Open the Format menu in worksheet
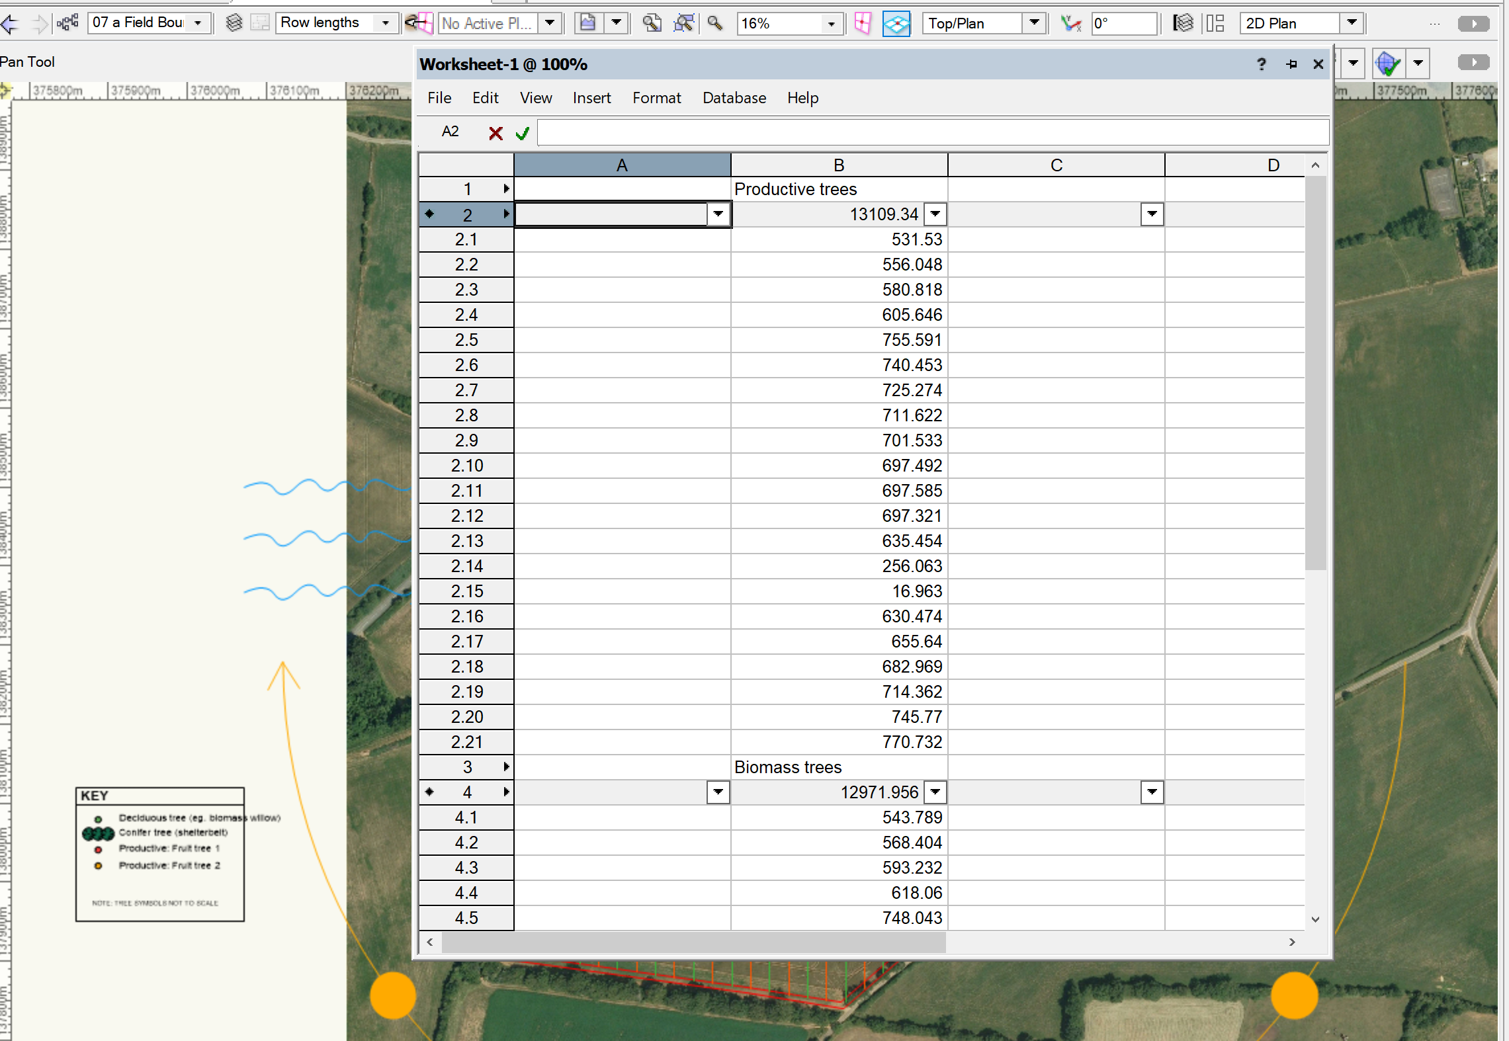This screenshot has width=1509, height=1041. (x=656, y=98)
